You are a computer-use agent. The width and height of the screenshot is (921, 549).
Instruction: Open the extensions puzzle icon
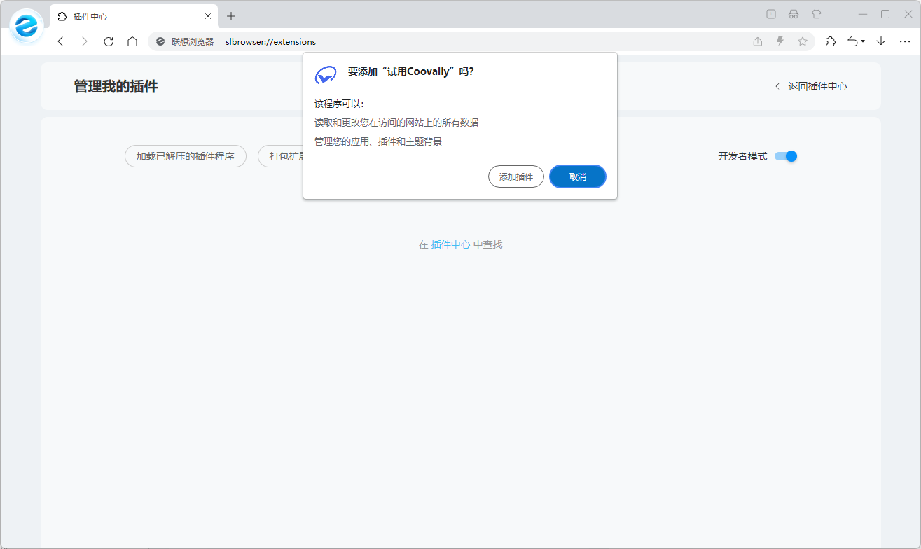click(831, 41)
